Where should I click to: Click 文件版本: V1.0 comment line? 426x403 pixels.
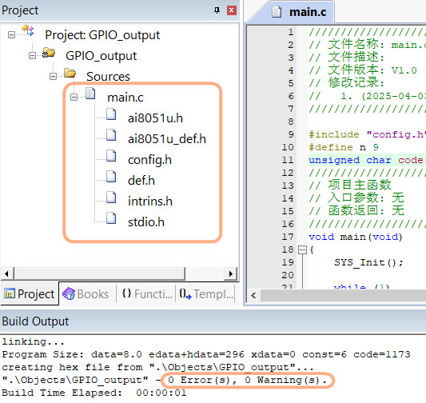(363, 70)
